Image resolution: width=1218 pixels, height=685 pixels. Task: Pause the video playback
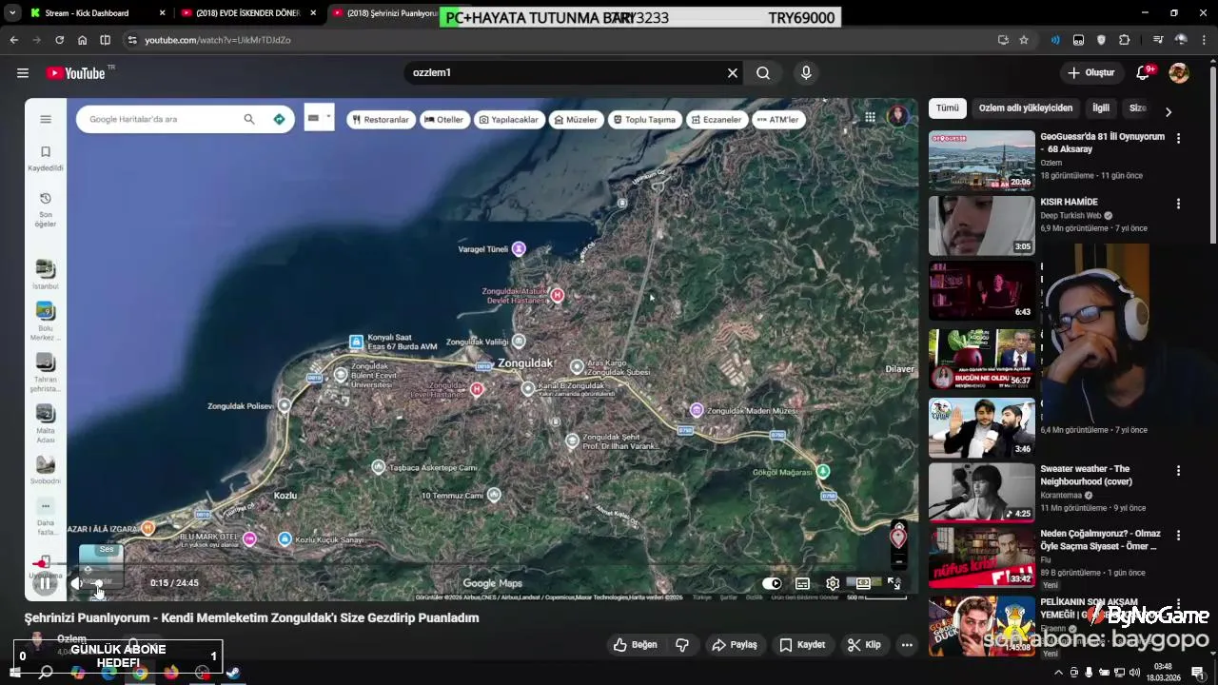(45, 583)
